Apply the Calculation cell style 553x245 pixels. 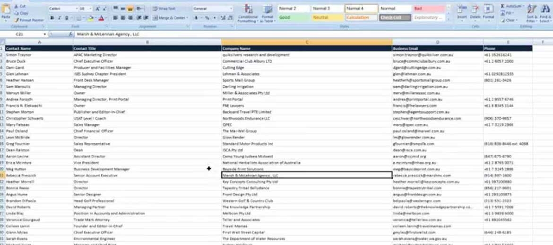[x=361, y=17]
